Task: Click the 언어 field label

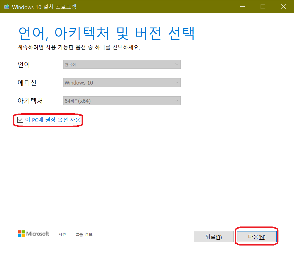Action: [24, 65]
